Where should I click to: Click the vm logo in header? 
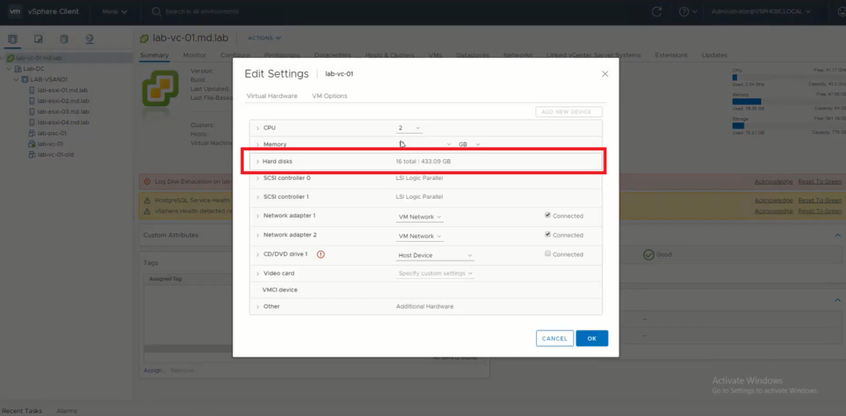tap(15, 12)
